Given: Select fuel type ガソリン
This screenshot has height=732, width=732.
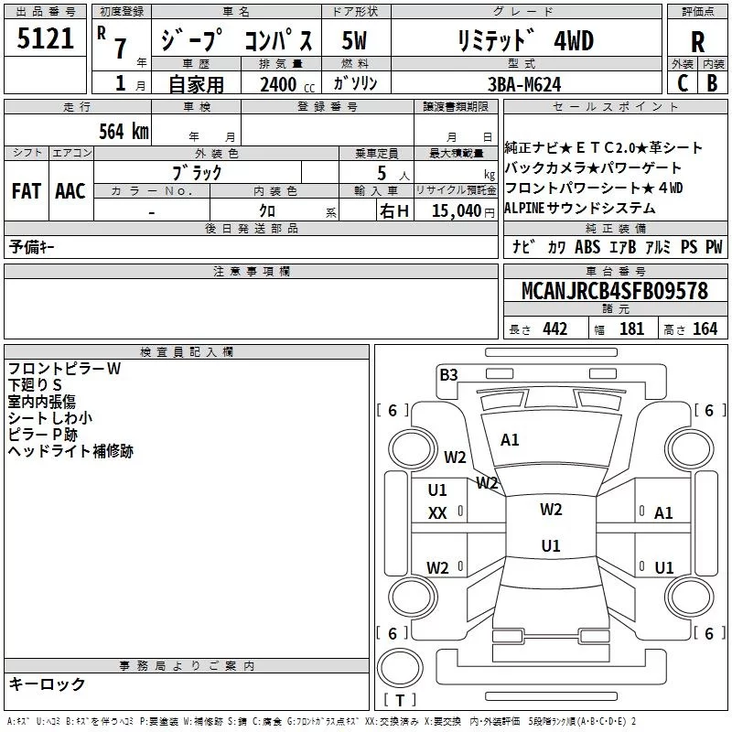Looking at the screenshot, I should pyautogui.click(x=355, y=83).
